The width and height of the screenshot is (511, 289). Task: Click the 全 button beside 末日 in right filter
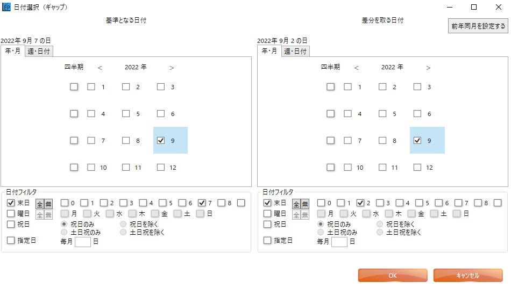[296, 204]
